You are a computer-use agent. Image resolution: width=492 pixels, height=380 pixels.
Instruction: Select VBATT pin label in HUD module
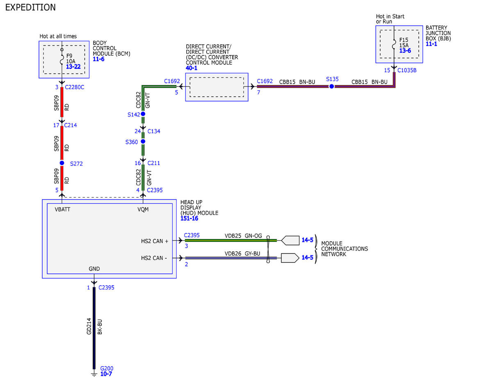(64, 209)
